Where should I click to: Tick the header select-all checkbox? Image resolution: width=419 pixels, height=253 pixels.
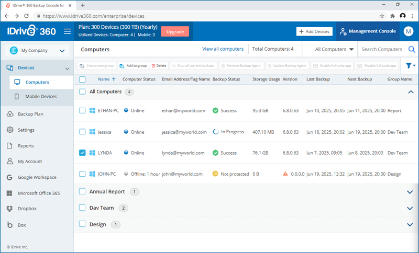tap(82, 79)
